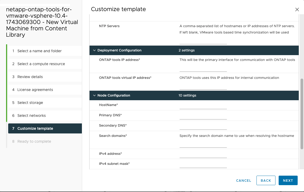This screenshot has height=192, width=304.
Task: Click the IPv4 subnet mask field
Action: coord(203,165)
